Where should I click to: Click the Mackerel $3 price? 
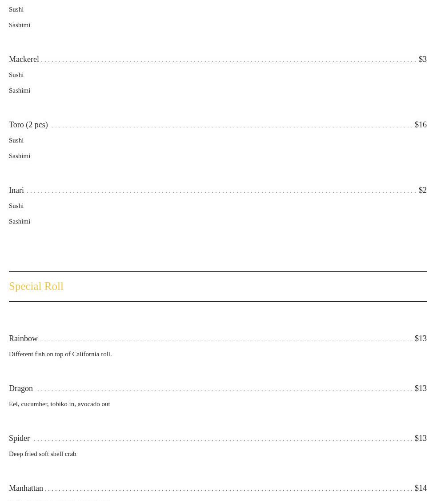point(422,59)
